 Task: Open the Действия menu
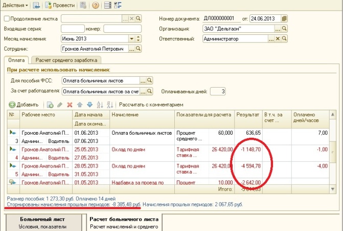point(15,5)
